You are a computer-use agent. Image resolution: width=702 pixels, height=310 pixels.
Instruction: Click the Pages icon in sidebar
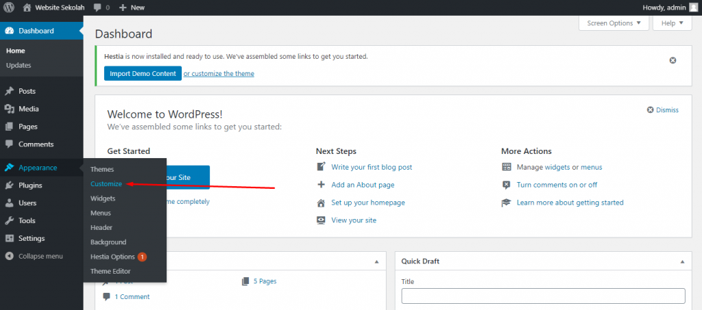click(9, 127)
